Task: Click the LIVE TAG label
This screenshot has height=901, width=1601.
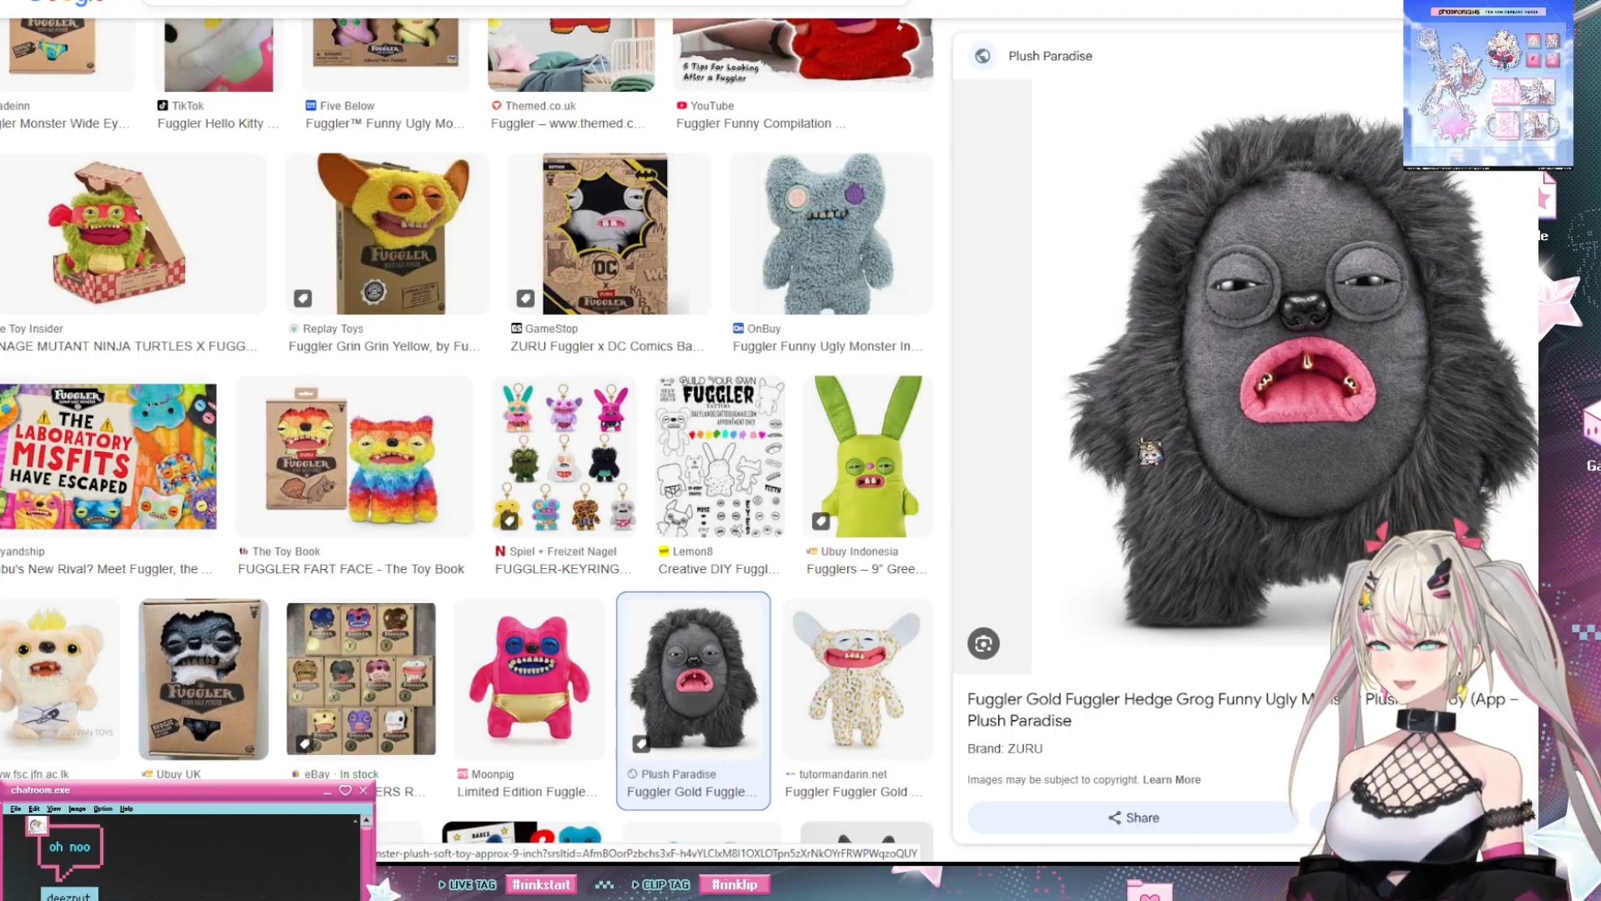Action: pyautogui.click(x=467, y=885)
